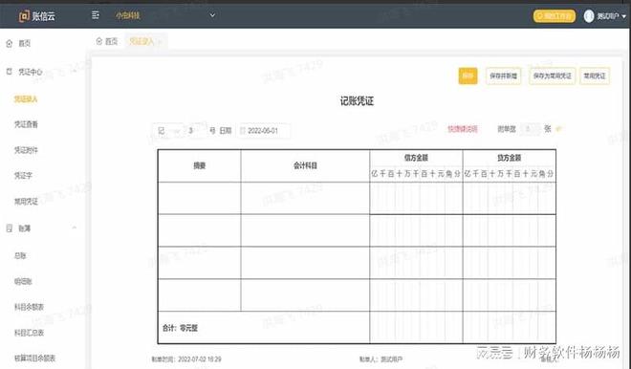Screen dimensions: 631x369
Task: Open 核算项目余额表 in the sidebar
Action: click(x=34, y=358)
